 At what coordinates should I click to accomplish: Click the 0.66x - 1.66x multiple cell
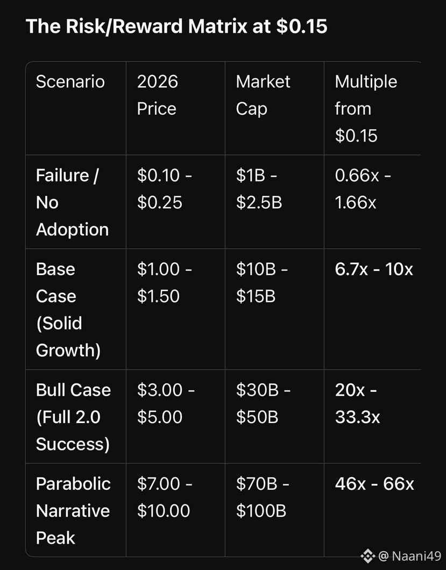[363, 189]
